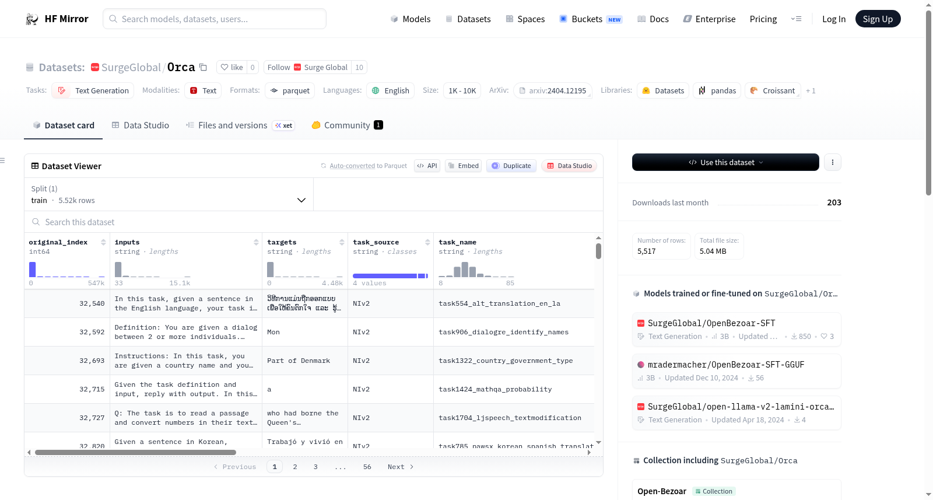Open the Spaces page
Screen dimensions: 933x500
point(525,19)
